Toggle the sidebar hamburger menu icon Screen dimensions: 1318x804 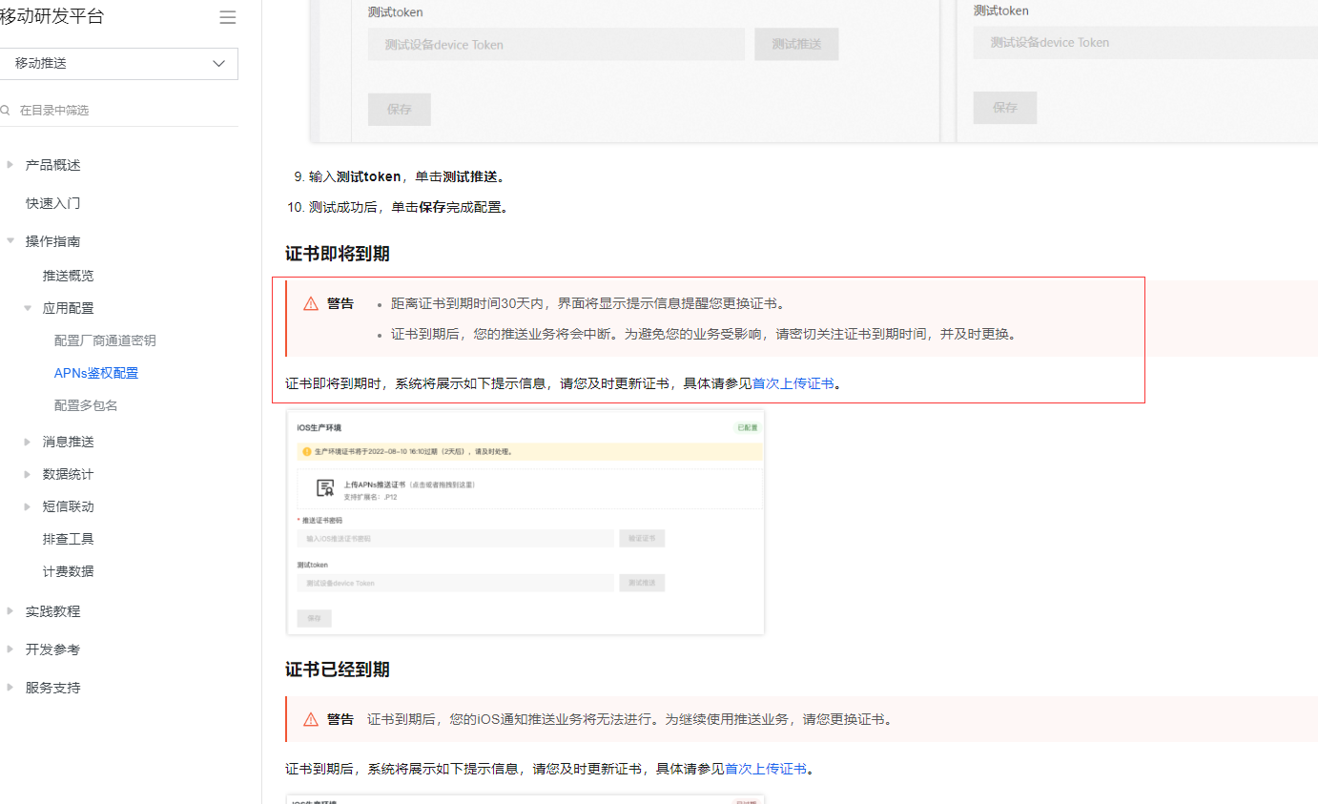(227, 17)
